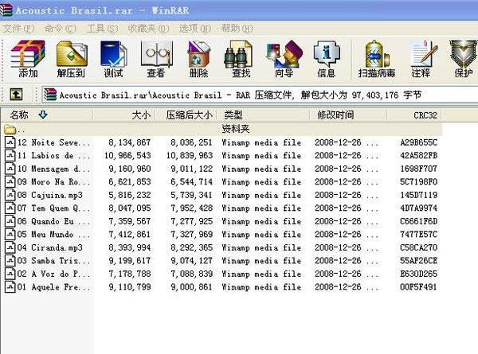Viewport: 478px width, 354px height.
Task: Click the 资料夹 type cell
Action: click(x=236, y=129)
